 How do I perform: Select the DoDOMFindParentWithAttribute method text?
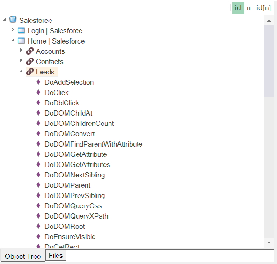(x=93, y=144)
